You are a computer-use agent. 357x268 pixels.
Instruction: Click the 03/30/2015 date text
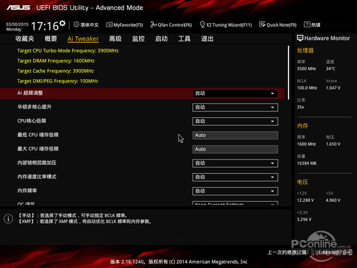tap(17, 24)
